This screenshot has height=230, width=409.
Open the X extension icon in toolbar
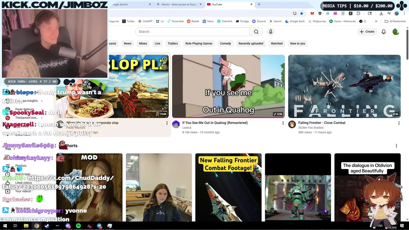351,13
